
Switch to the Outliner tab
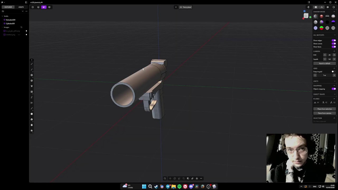tap(8, 7)
